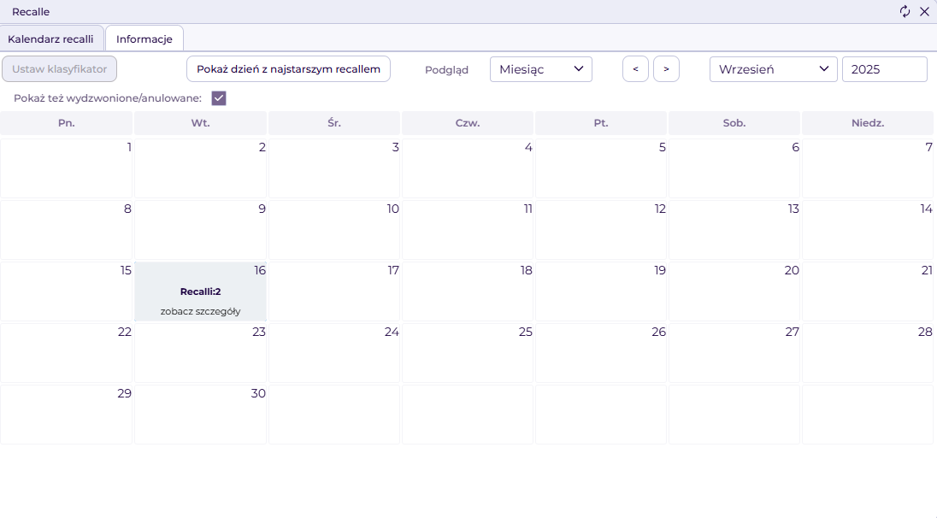Screen dimensions: 937x518
Task: Select calendar day 14
Action: point(868,230)
